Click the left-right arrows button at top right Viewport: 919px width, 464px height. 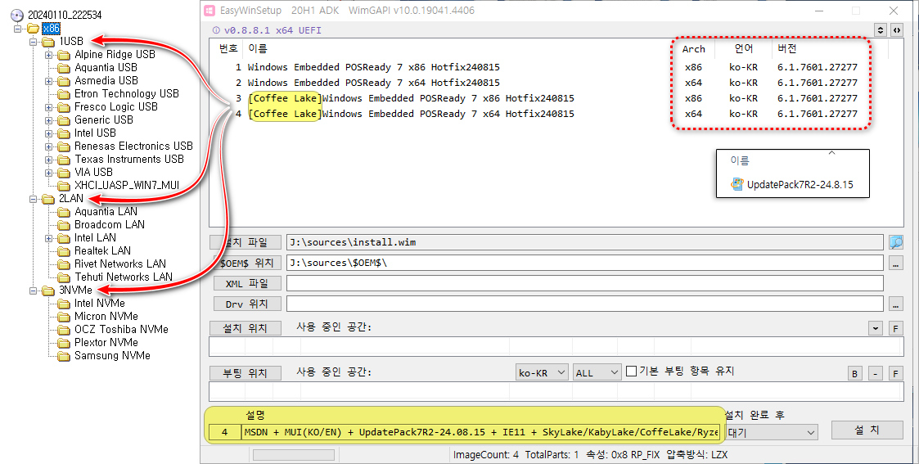click(x=897, y=30)
